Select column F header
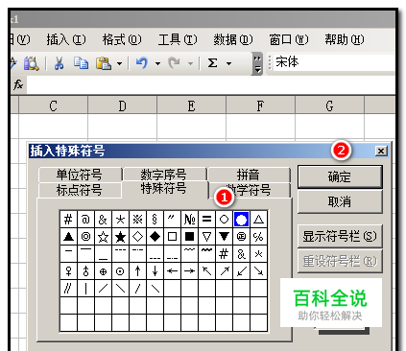This screenshot has height=351, width=406. coord(261,105)
